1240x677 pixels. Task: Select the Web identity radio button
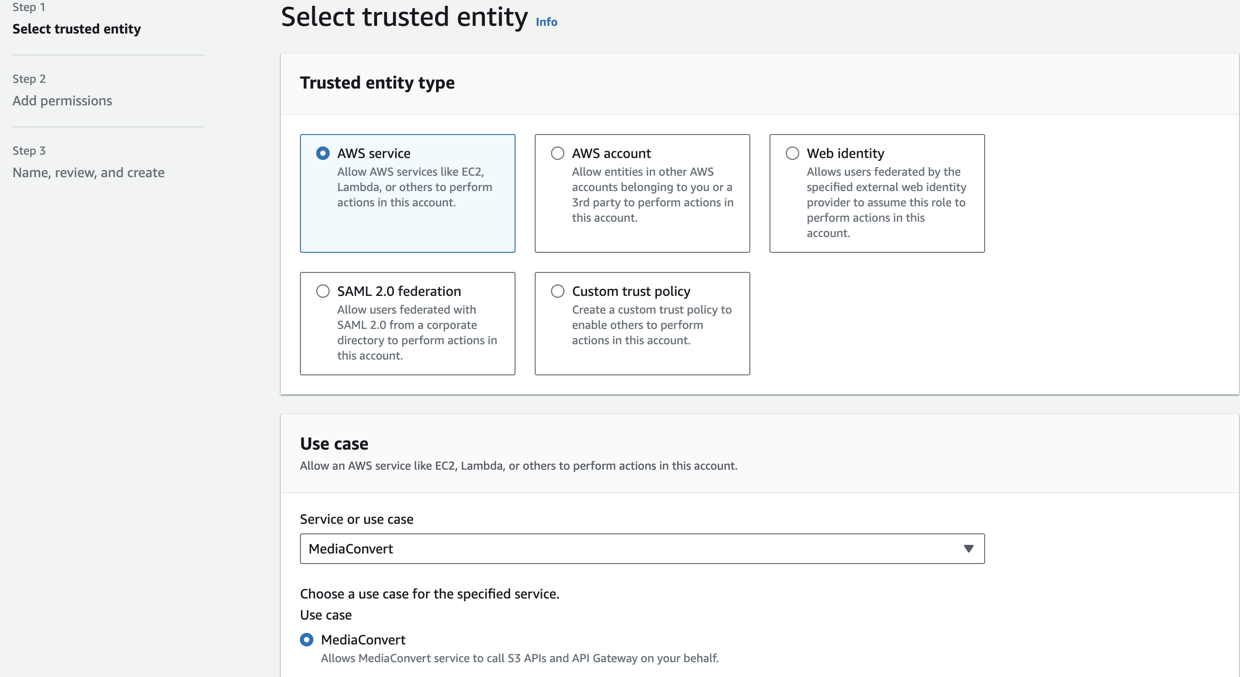pyautogui.click(x=792, y=154)
